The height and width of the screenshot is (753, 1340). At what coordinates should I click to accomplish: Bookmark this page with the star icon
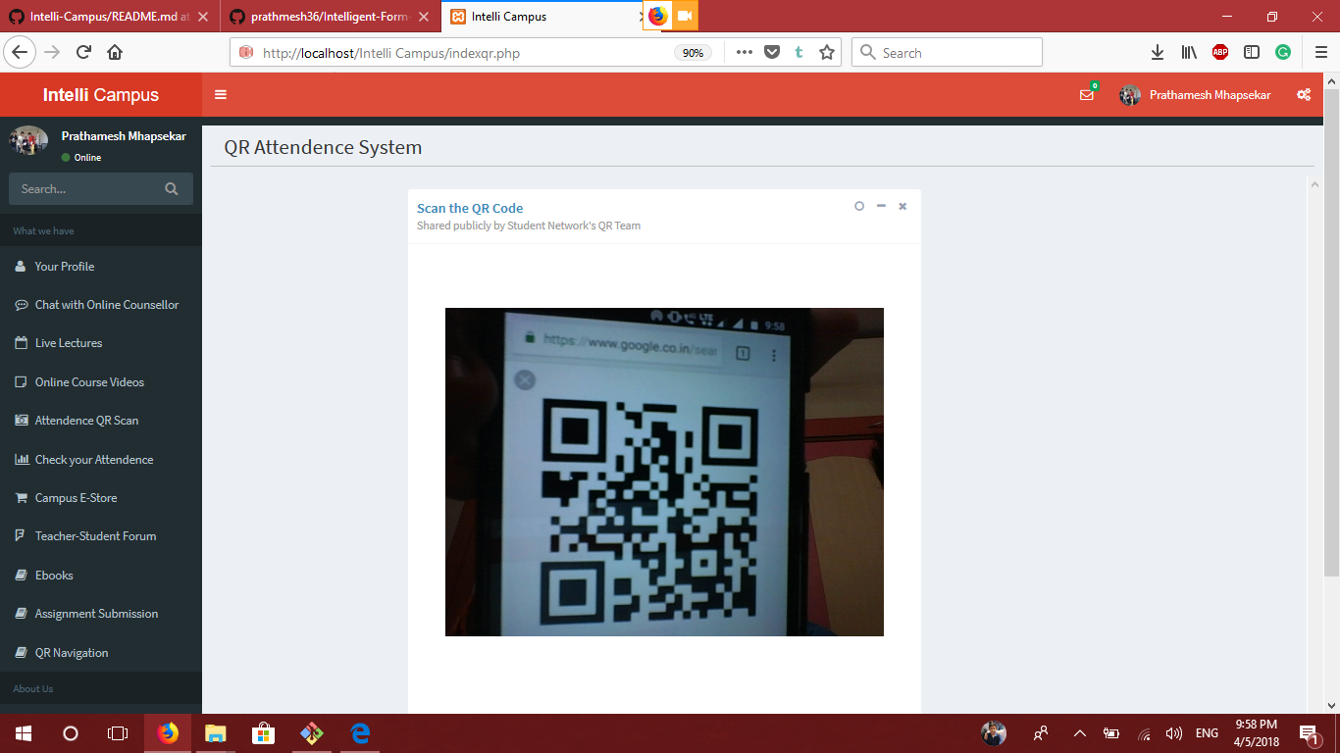827,53
